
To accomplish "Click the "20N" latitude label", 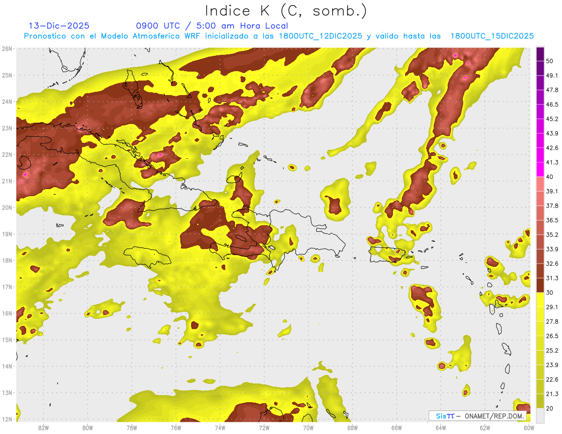I will 7,207.
